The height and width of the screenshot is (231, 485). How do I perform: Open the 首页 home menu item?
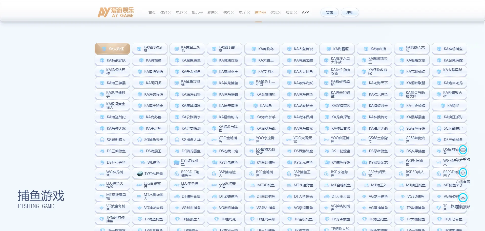[152, 12]
